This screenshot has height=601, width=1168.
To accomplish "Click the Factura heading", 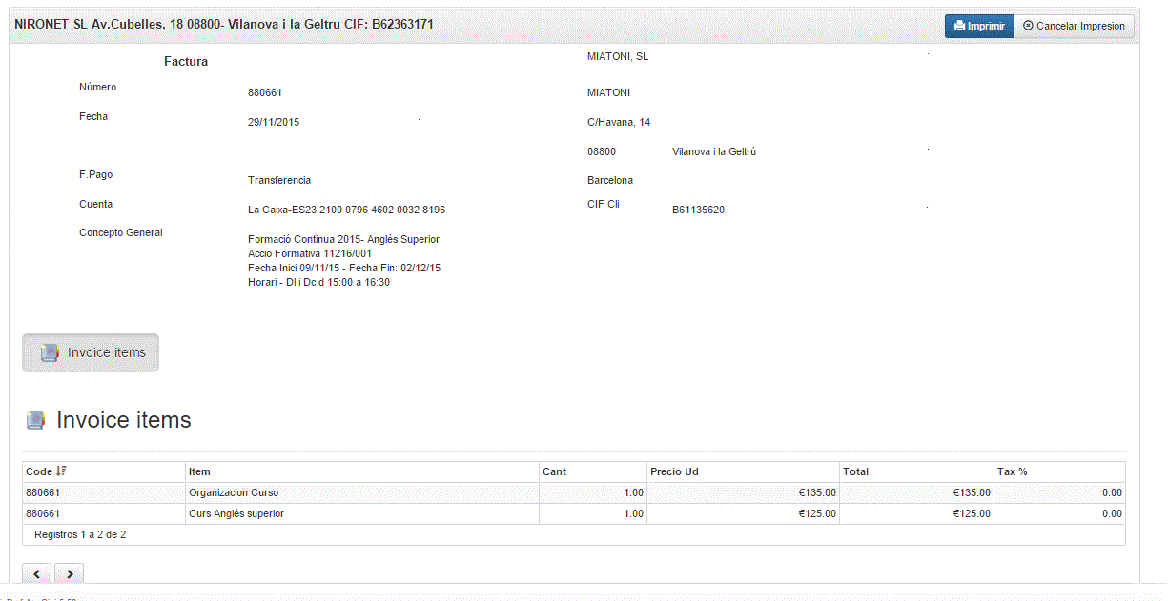I will 186,62.
